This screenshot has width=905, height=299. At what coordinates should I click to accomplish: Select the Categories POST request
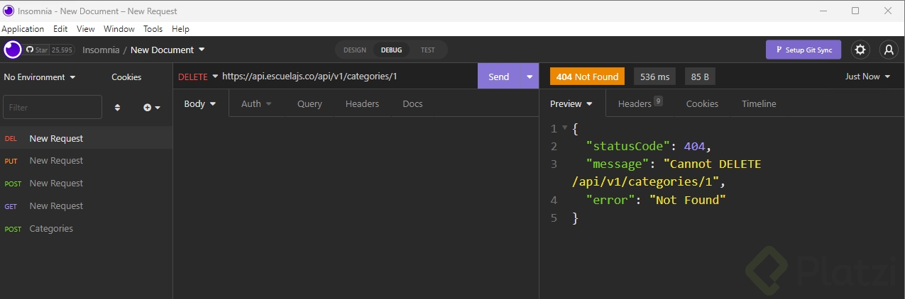[x=51, y=228]
